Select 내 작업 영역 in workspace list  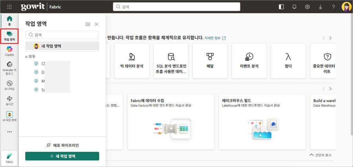point(62,46)
